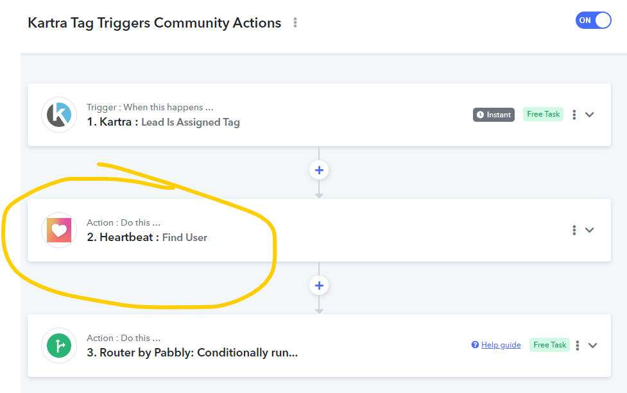This screenshot has width=627, height=393.
Task: Expand the Heartbeat Find User step chevron
Action: pyautogui.click(x=589, y=230)
